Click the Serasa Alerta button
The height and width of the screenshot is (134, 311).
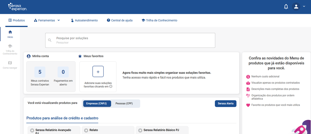tap(225, 104)
